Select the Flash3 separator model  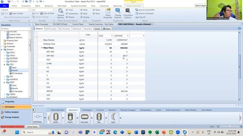tap(70, 118)
